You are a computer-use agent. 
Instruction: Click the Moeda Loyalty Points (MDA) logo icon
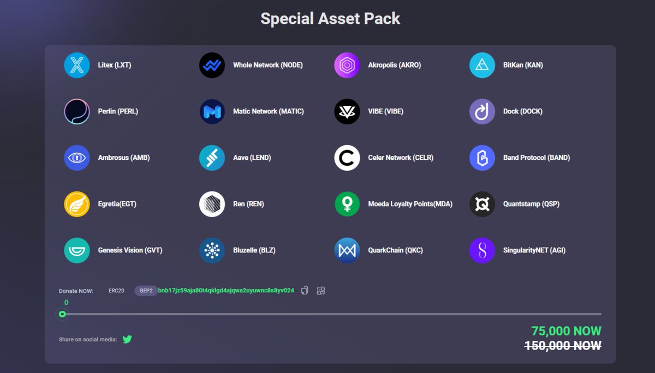coord(347,204)
